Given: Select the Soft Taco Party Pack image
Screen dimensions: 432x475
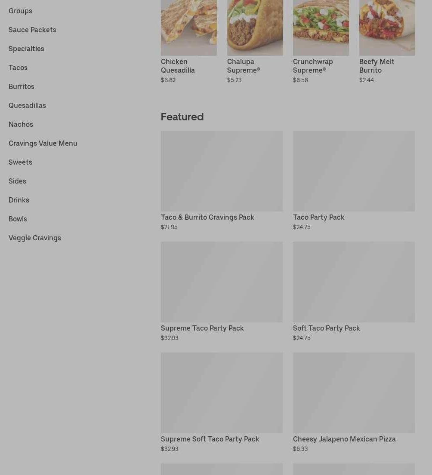Looking at the screenshot, I should click(x=354, y=282).
